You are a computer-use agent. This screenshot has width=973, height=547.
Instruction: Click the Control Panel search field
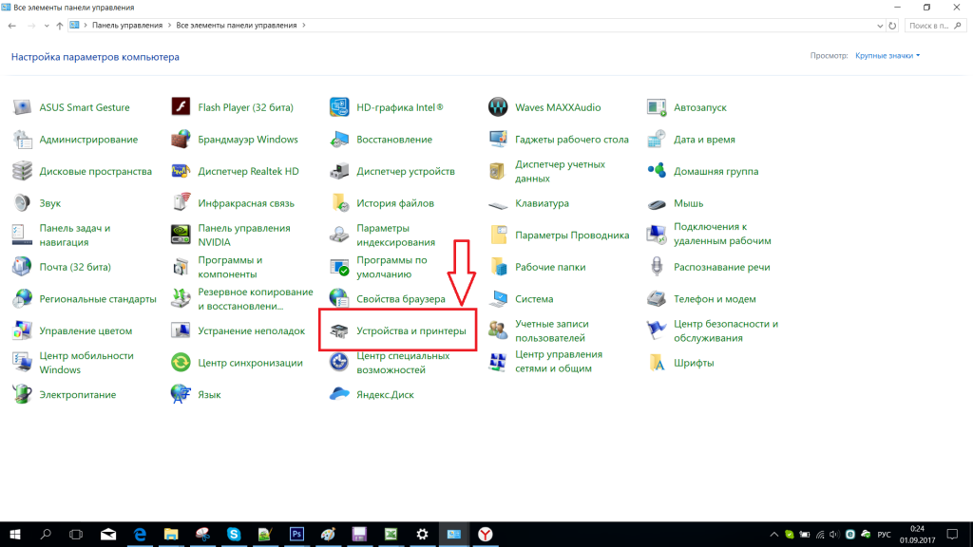(x=935, y=26)
